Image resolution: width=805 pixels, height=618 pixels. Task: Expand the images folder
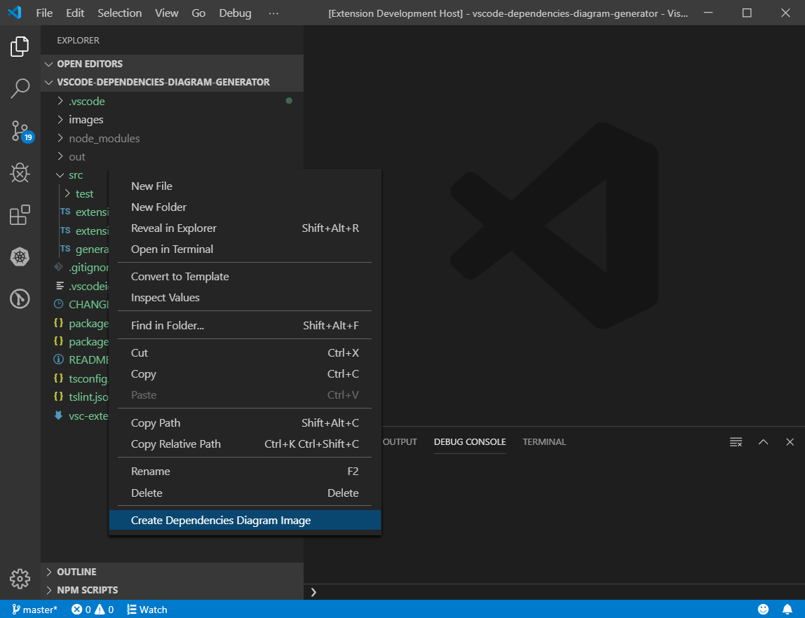click(x=172, y=120)
